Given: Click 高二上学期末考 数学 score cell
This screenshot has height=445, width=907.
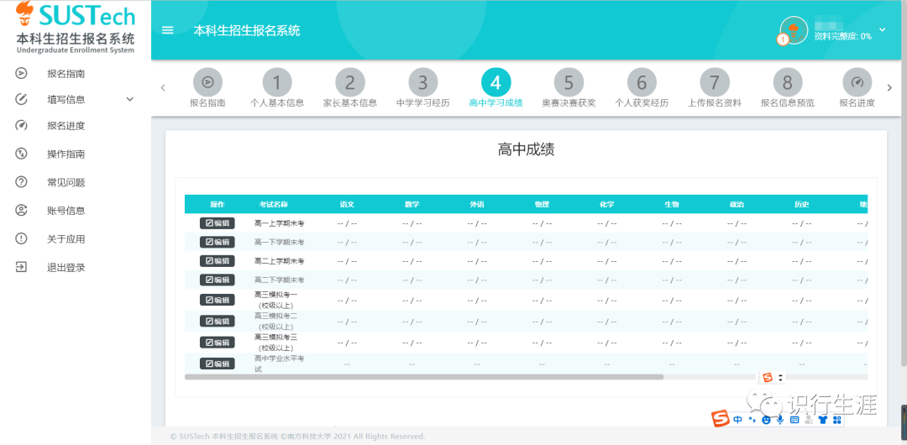Looking at the screenshot, I should pos(412,261).
